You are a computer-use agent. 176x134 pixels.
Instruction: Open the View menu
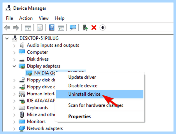coord(44,18)
